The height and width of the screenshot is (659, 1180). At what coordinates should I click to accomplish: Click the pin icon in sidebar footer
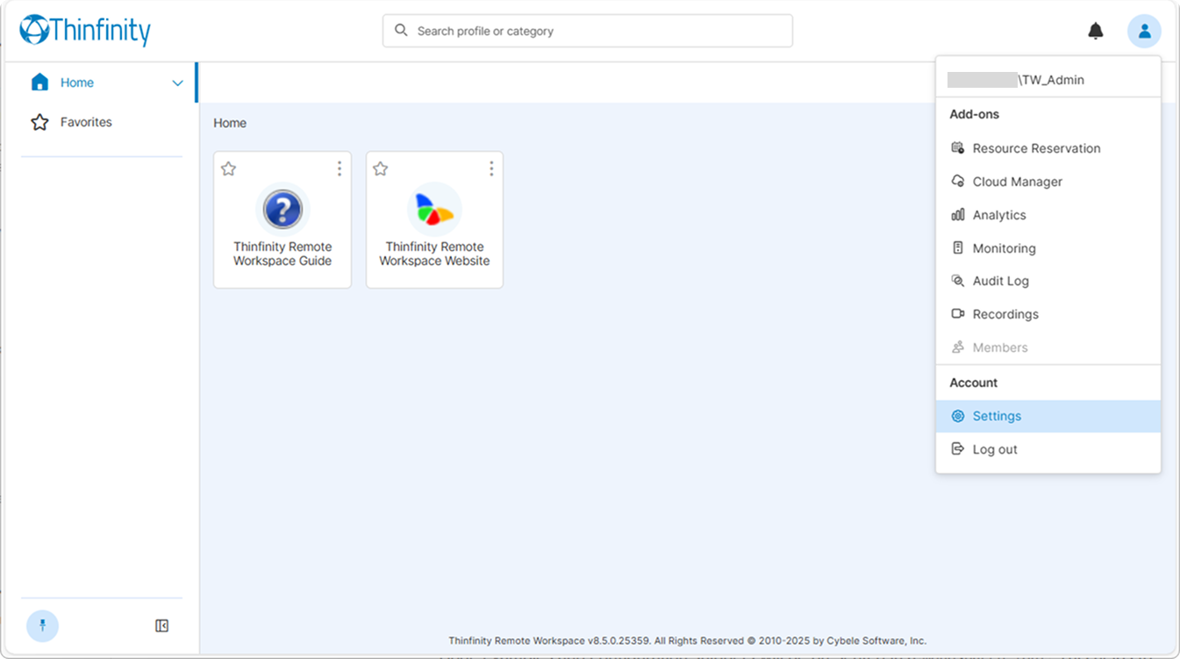[42, 626]
